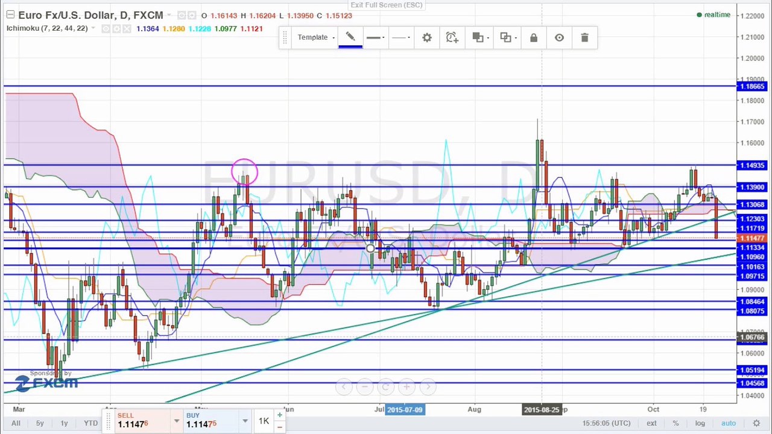
Task: Collapse the chart legend with the minus box
Action: click(x=10, y=15)
